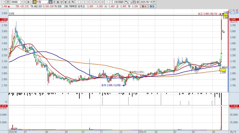Click the green 신 badge icon
239x134 pixels.
tap(35, 2)
